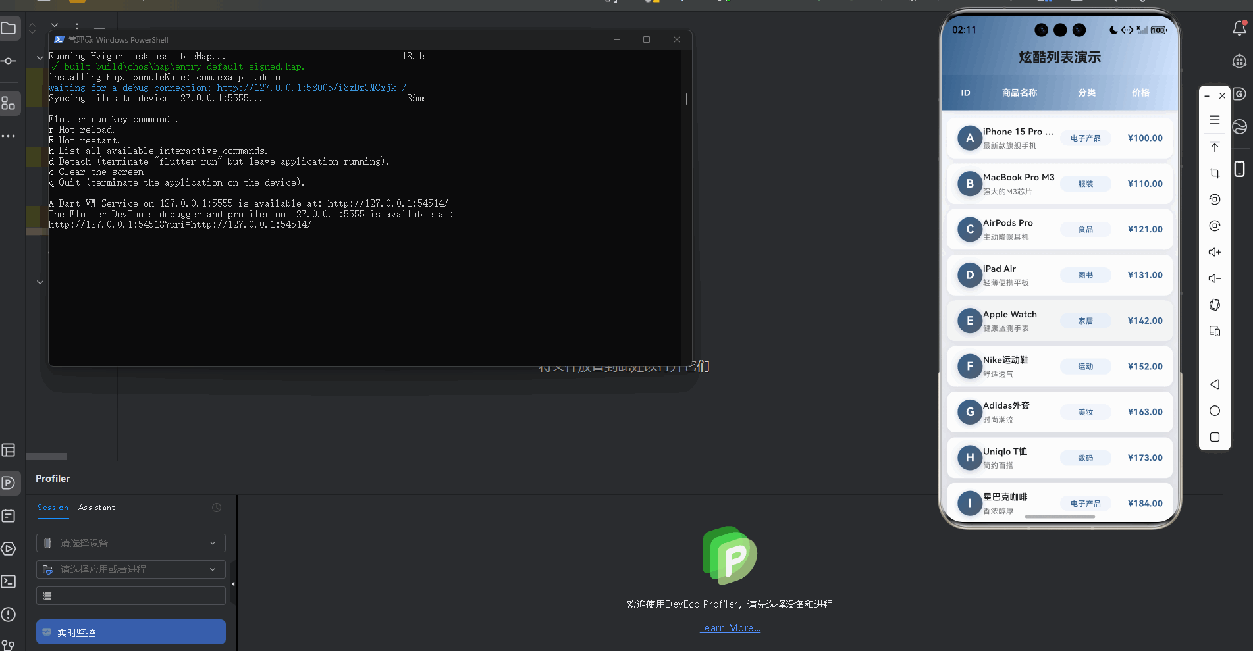Viewport: 1253px width, 651px height.
Task: Open the Profiler tool window icon
Action: point(9,483)
